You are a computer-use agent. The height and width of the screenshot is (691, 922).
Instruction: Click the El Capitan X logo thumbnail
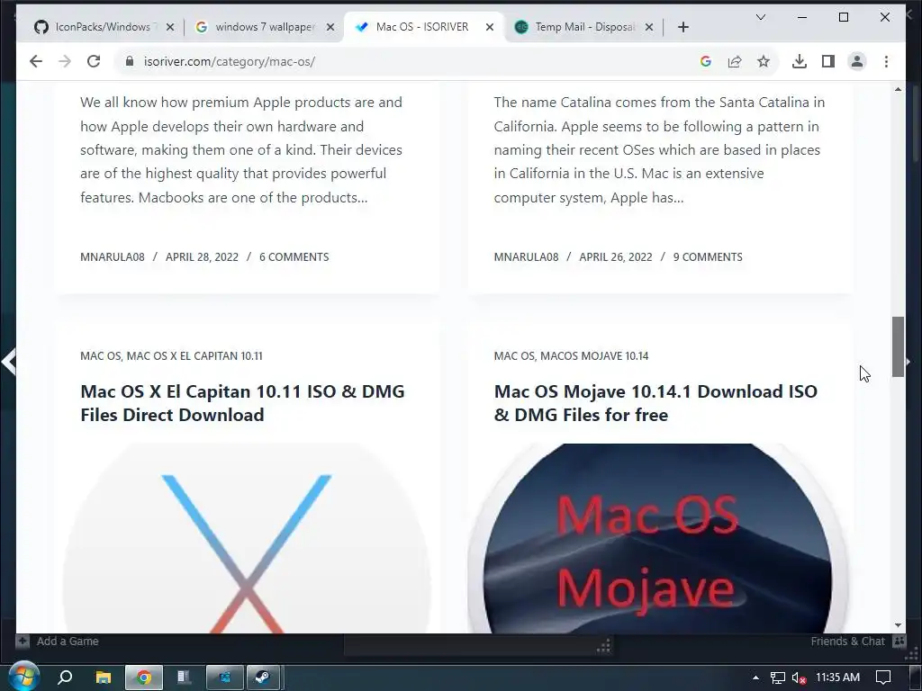coord(247,538)
